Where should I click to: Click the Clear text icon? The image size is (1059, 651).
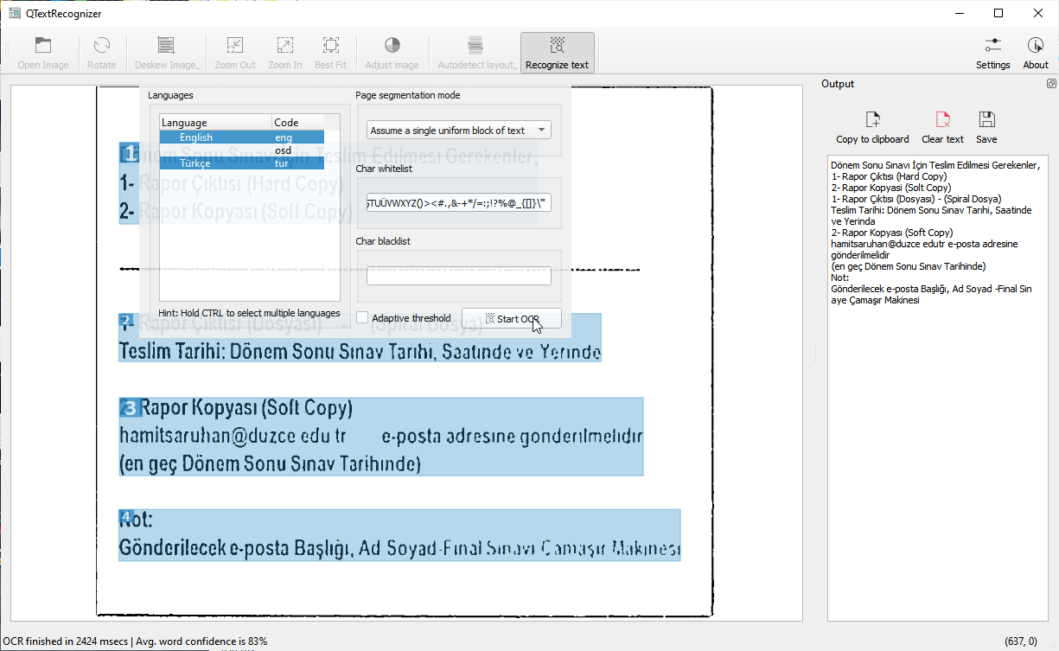(942, 119)
